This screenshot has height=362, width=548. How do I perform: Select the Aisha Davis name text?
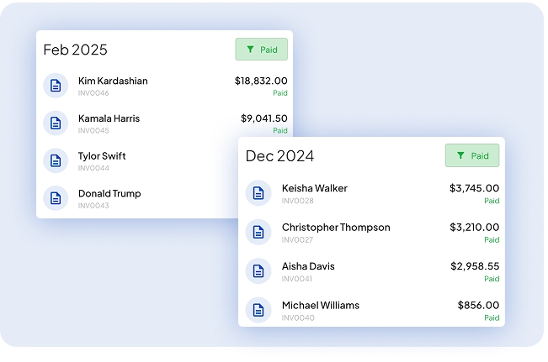[308, 266]
